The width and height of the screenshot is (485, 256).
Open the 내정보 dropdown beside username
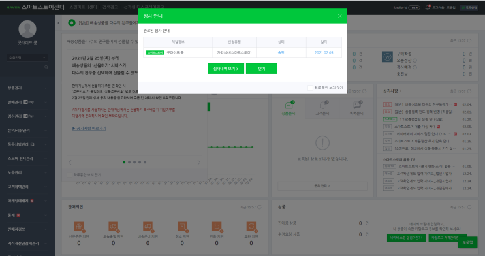pyautogui.click(x=414, y=8)
